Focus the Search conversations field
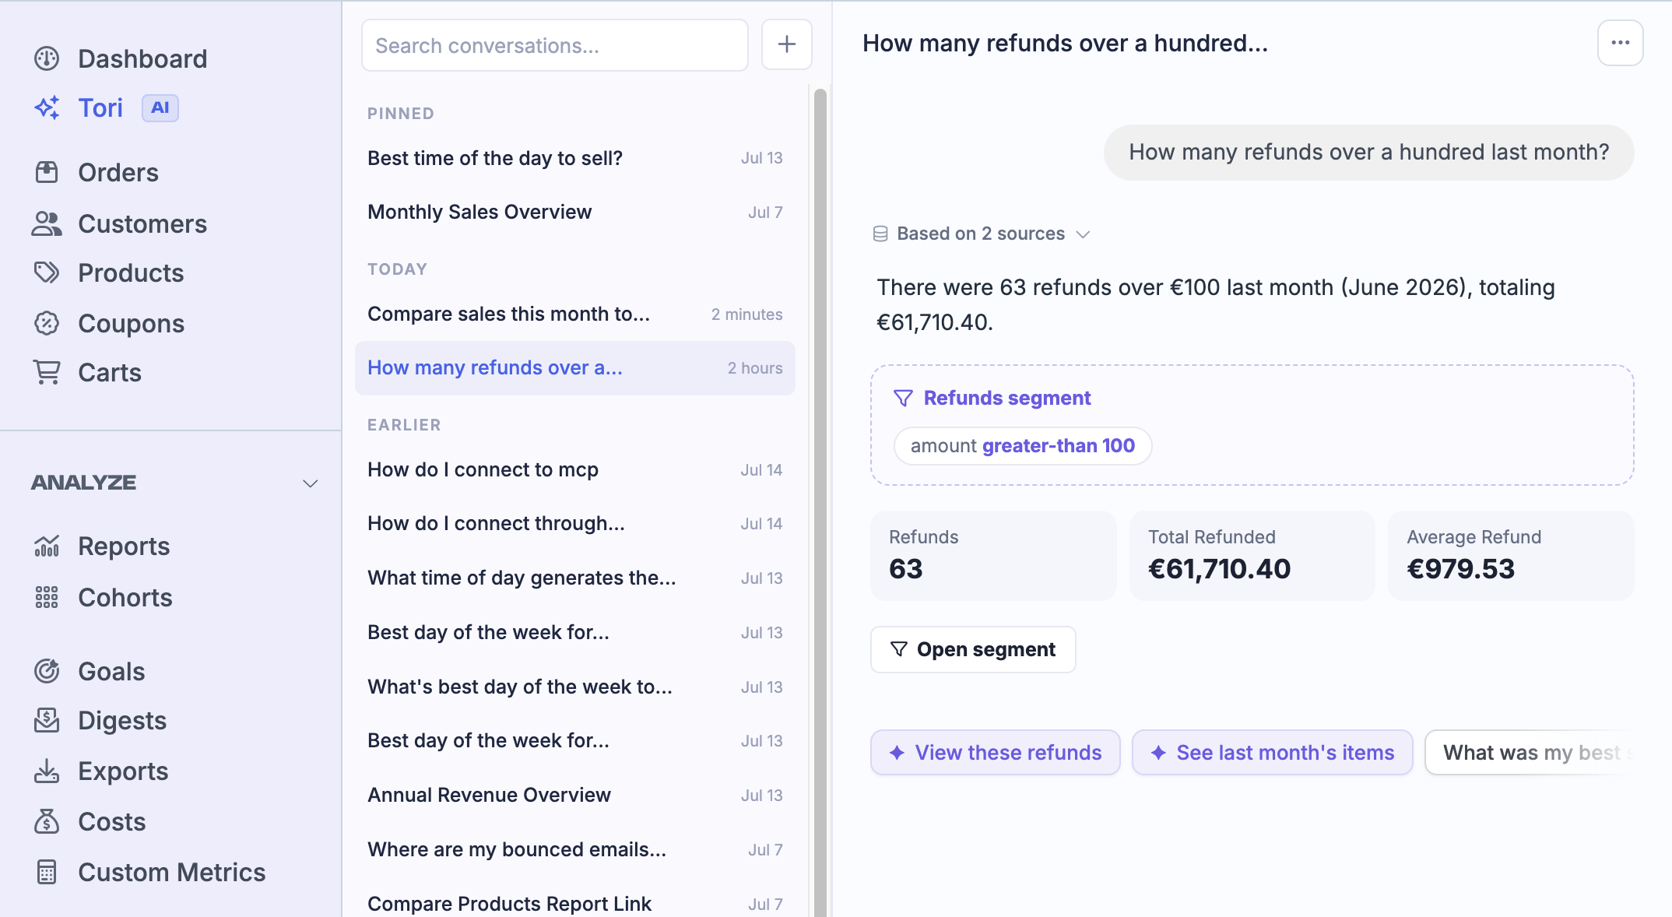 coord(555,45)
